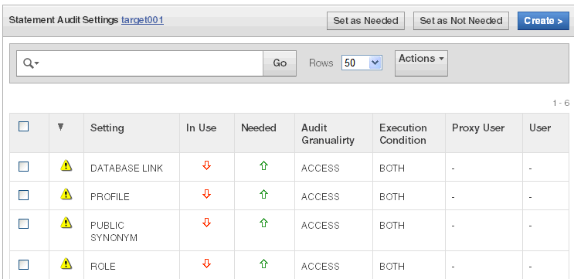574x279 pixels.
Task: Click the Set as Not Needed button
Action: coord(461,21)
